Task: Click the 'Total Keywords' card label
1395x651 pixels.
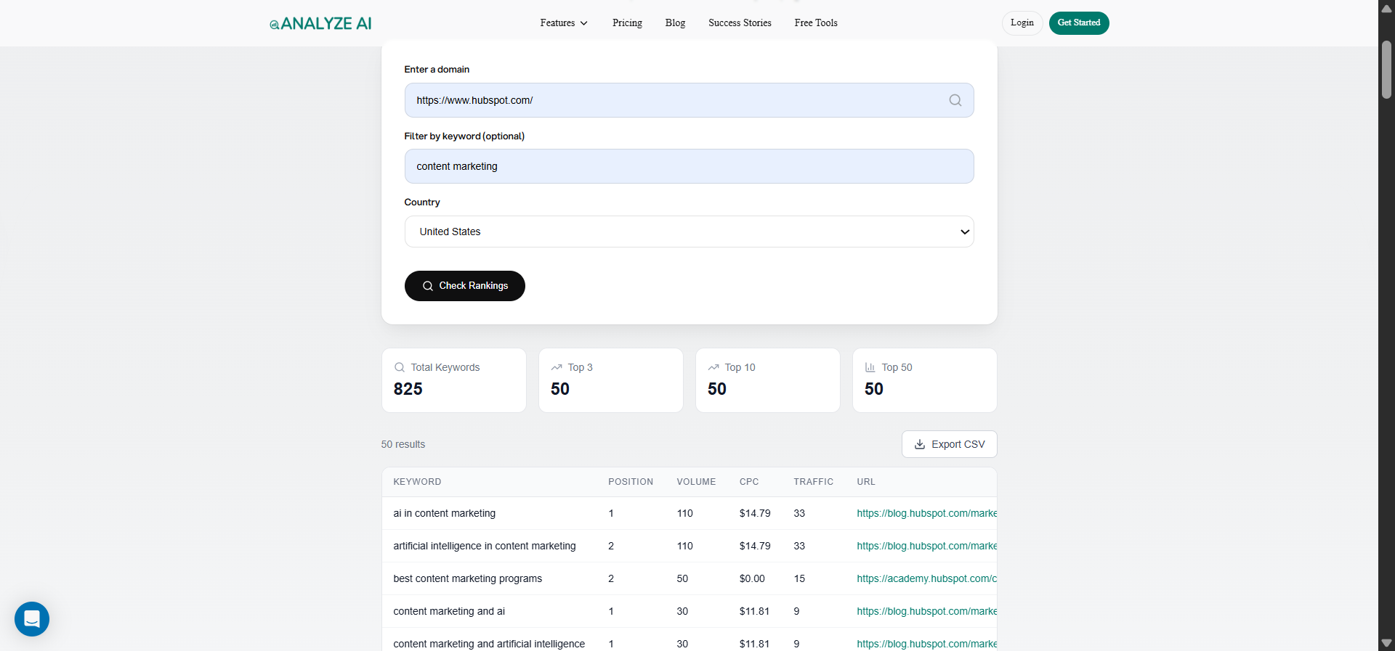Action: (445, 367)
